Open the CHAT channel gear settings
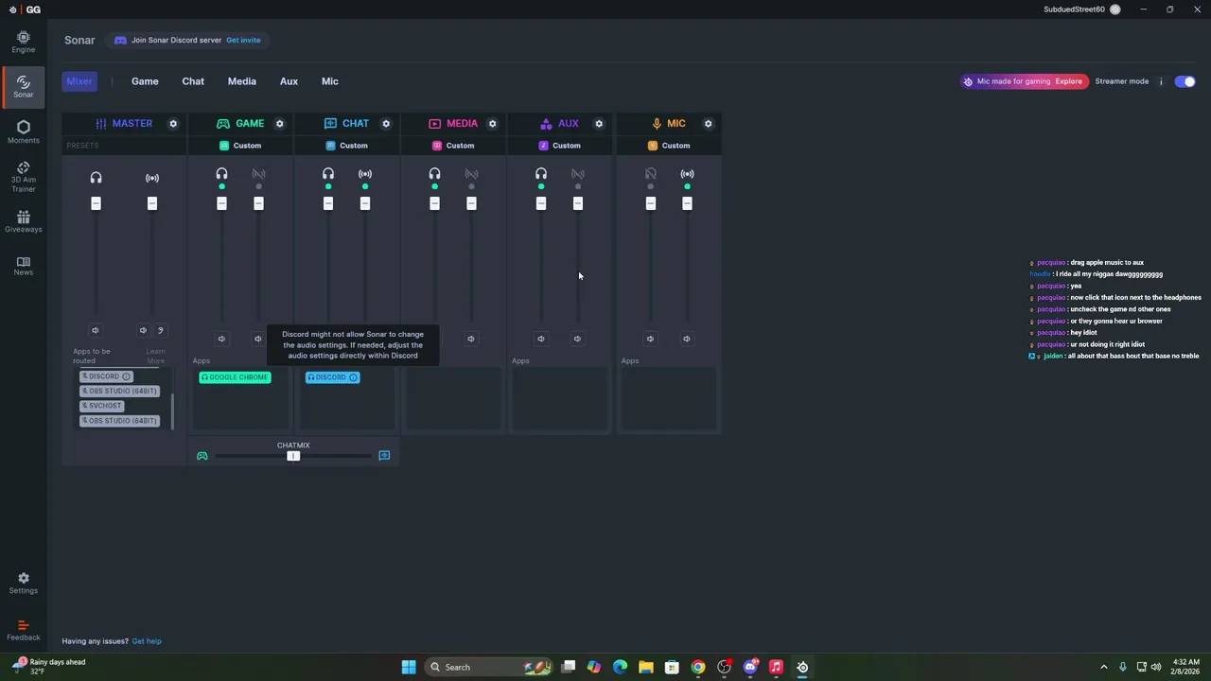Image resolution: width=1211 pixels, height=681 pixels. tap(386, 124)
